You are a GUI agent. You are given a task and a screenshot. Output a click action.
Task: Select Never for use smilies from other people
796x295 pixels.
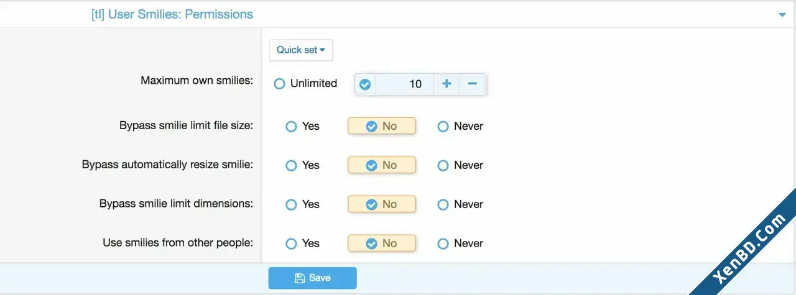pyautogui.click(x=460, y=243)
